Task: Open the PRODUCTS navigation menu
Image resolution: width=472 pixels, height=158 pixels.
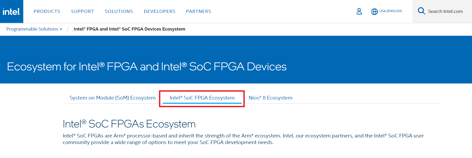Action: coord(47,11)
